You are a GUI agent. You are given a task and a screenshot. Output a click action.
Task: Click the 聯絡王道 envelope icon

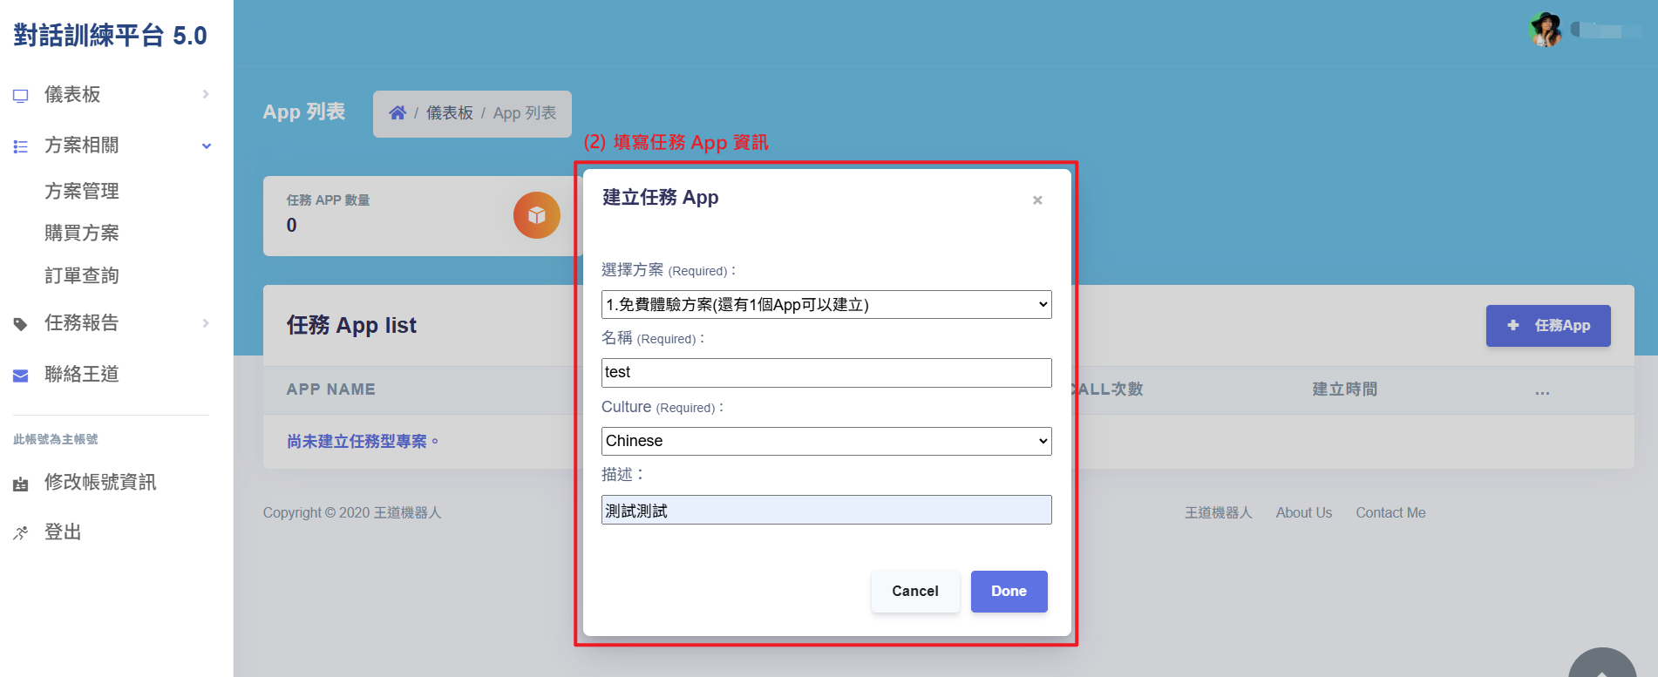pos(21,376)
